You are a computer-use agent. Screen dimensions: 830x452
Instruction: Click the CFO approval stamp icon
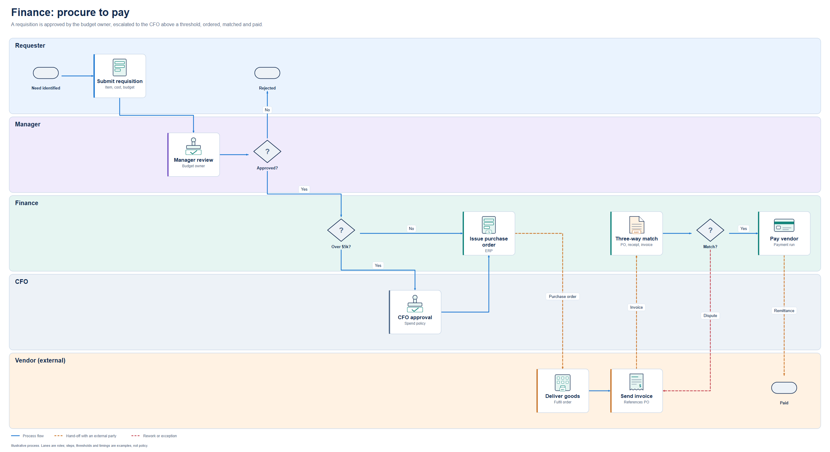coord(415,303)
